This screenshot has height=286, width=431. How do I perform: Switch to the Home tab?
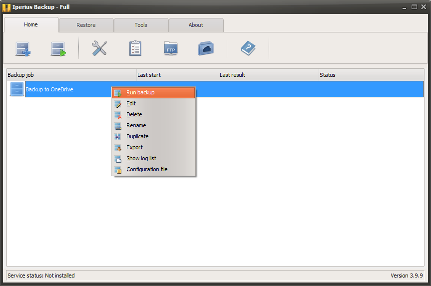(31, 25)
